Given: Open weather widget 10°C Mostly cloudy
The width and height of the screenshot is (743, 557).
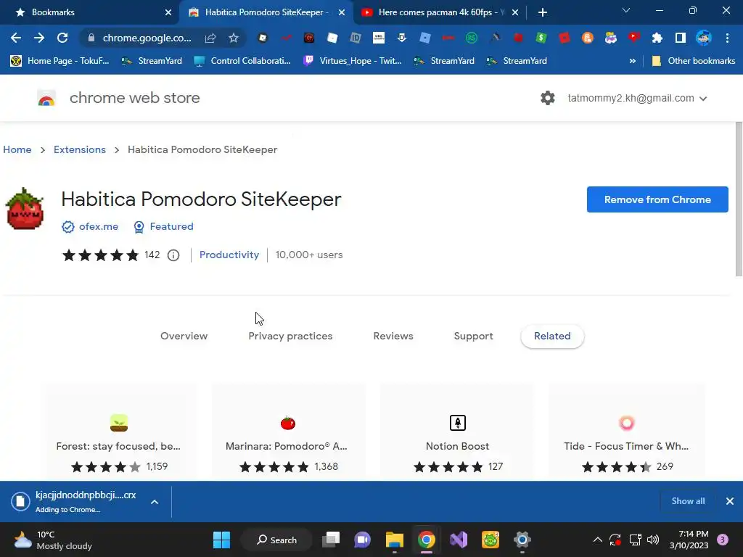Looking at the screenshot, I should click(x=53, y=540).
